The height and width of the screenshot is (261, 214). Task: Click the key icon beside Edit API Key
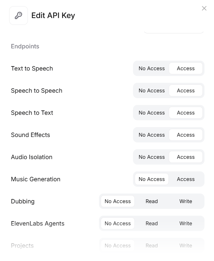click(18, 16)
